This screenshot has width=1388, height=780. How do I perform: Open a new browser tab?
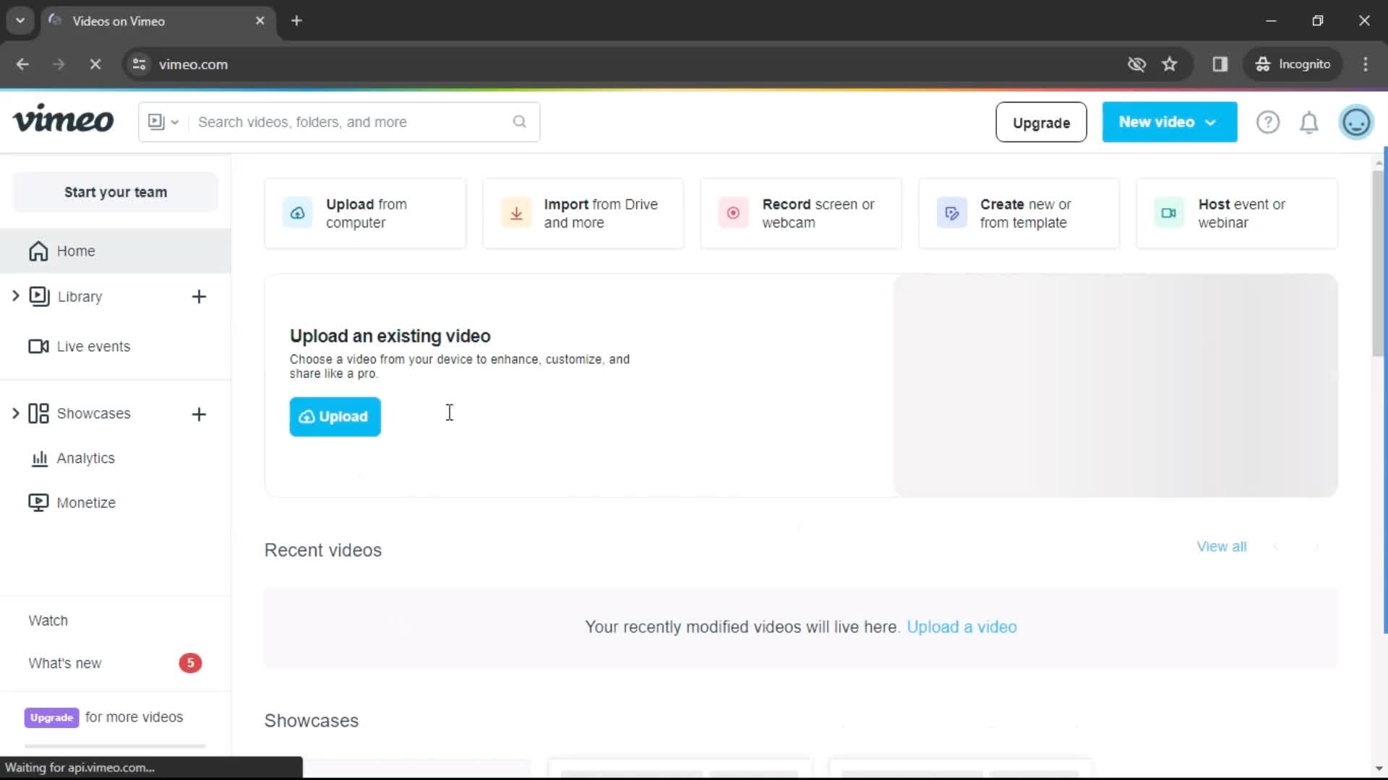click(x=296, y=21)
